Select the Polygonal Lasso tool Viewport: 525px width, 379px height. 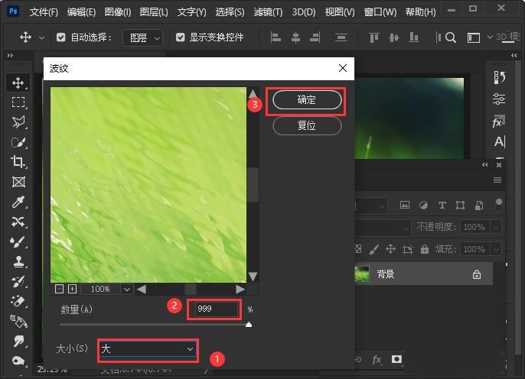tap(18, 122)
